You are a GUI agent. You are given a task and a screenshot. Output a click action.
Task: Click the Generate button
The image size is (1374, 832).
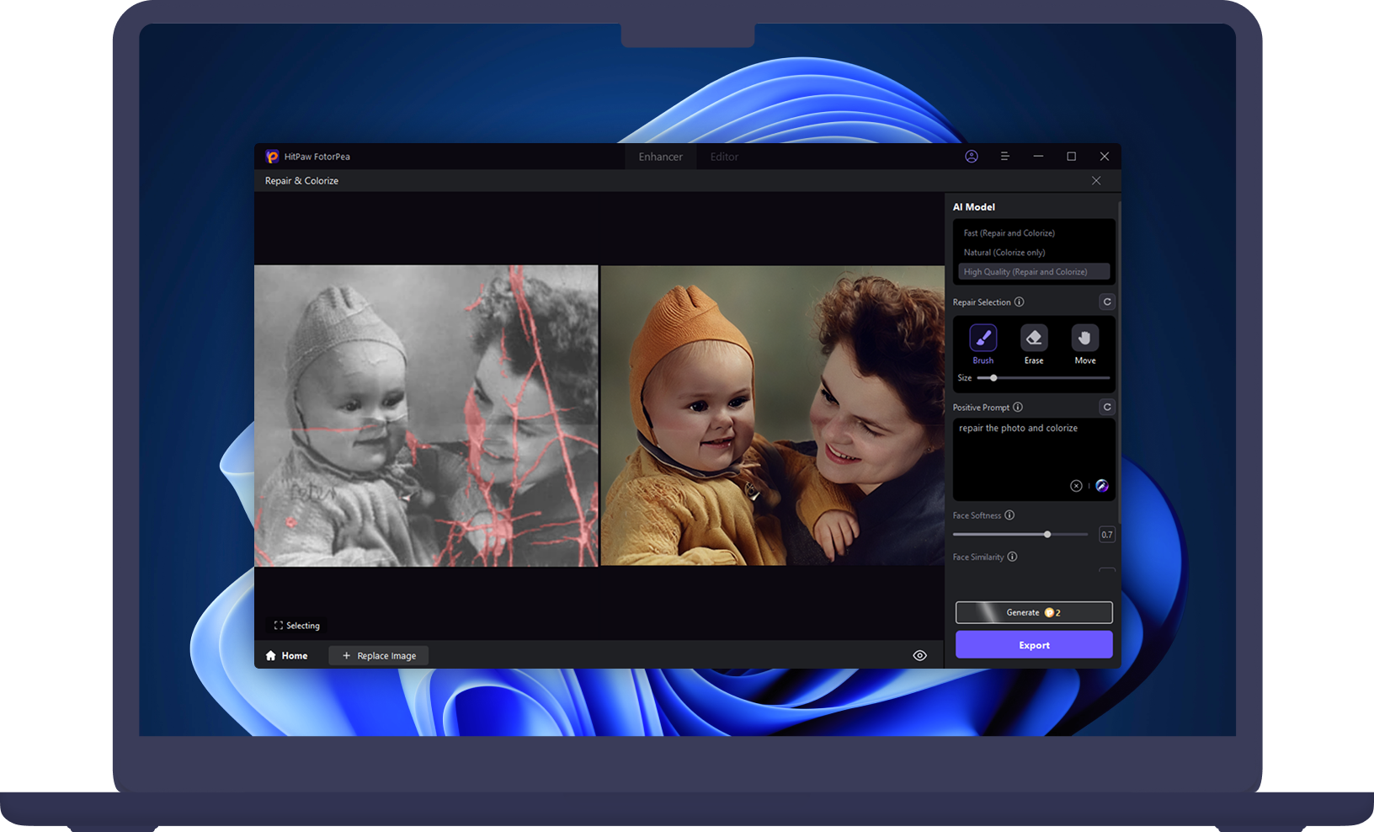pos(1033,613)
